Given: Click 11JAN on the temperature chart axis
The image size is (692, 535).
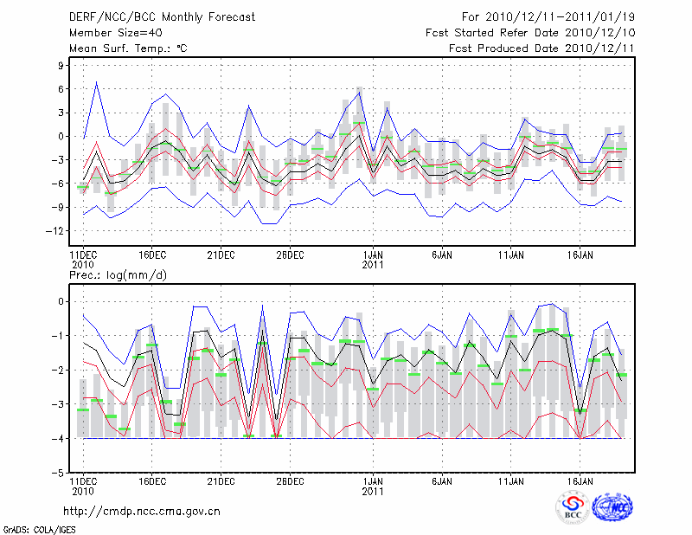Looking at the screenshot, I should tap(511, 255).
